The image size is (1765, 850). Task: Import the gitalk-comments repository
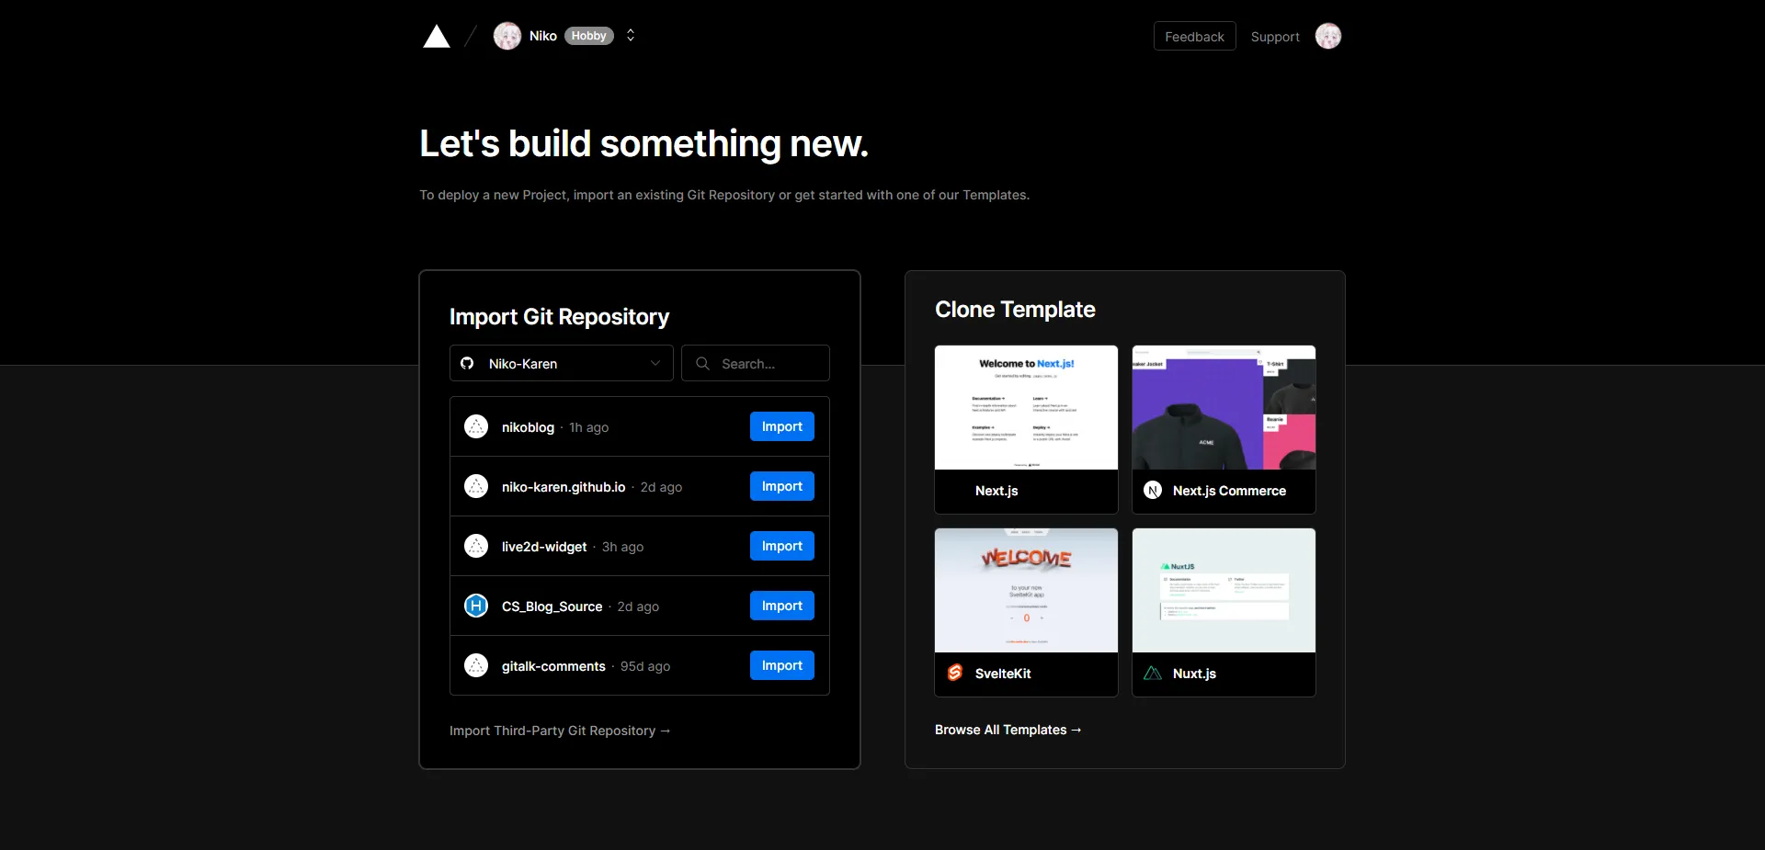[x=781, y=665]
